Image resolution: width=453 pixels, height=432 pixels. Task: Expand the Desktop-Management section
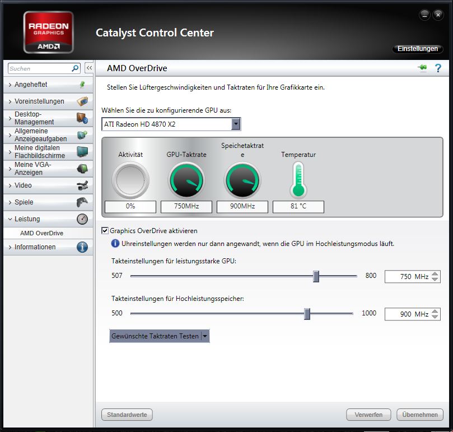(10, 118)
